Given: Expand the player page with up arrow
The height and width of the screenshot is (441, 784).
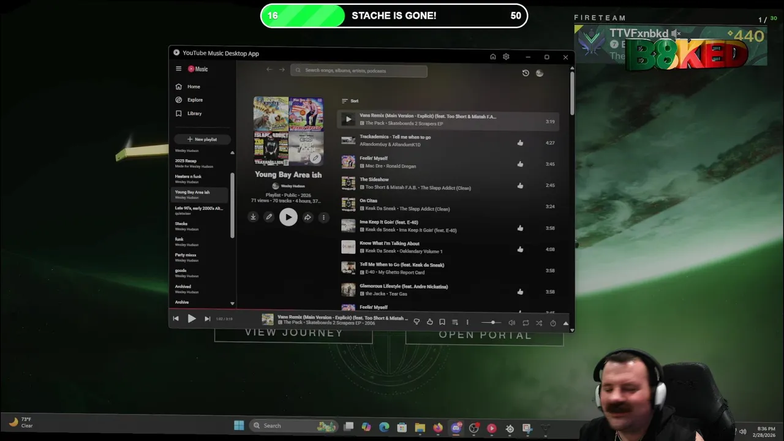Looking at the screenshot, I should click(565, 323).
